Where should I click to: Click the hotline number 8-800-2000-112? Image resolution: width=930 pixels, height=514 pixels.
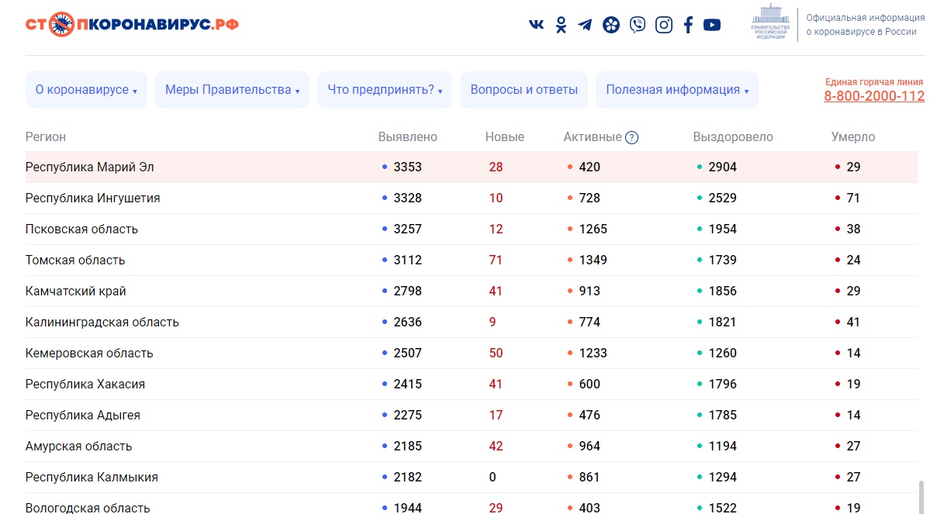[x=874, y=96]
